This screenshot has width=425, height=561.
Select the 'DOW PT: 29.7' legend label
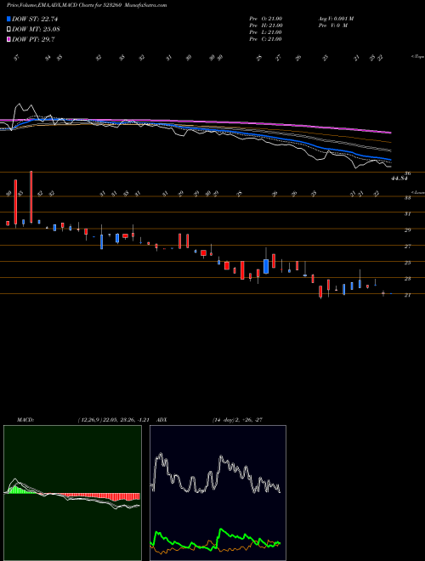[x=33, y=39]
